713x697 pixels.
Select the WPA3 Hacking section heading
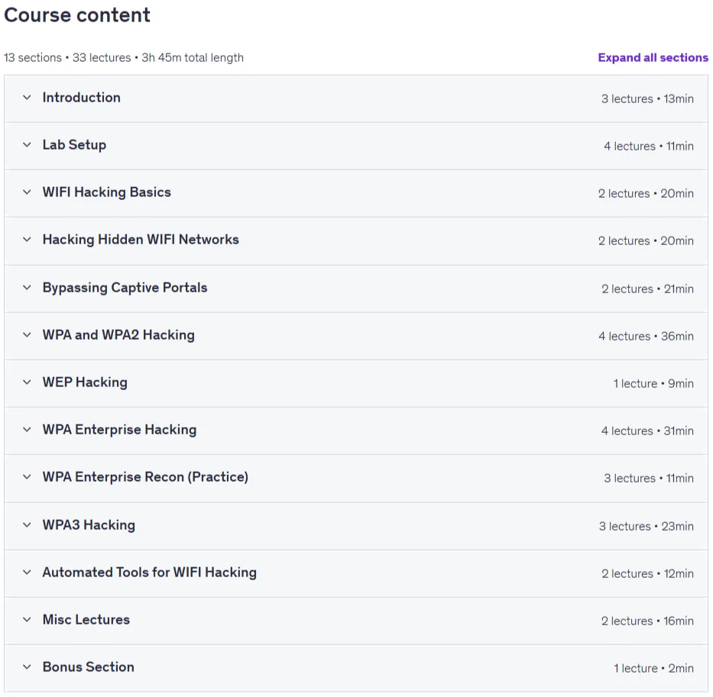[x=89, y=525]
